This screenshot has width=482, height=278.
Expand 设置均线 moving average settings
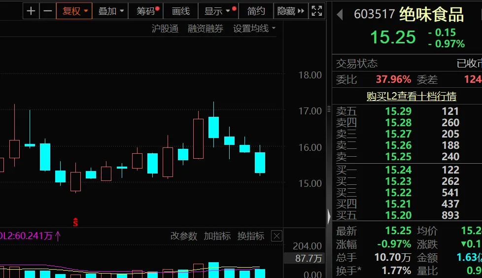coord(254,29)
